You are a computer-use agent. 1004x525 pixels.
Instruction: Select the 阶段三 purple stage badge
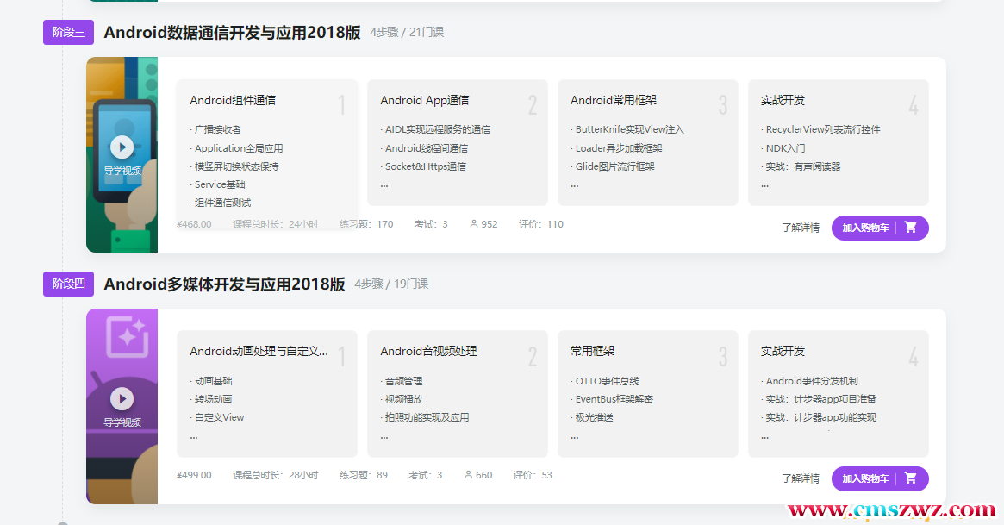[x=68, y=33]
